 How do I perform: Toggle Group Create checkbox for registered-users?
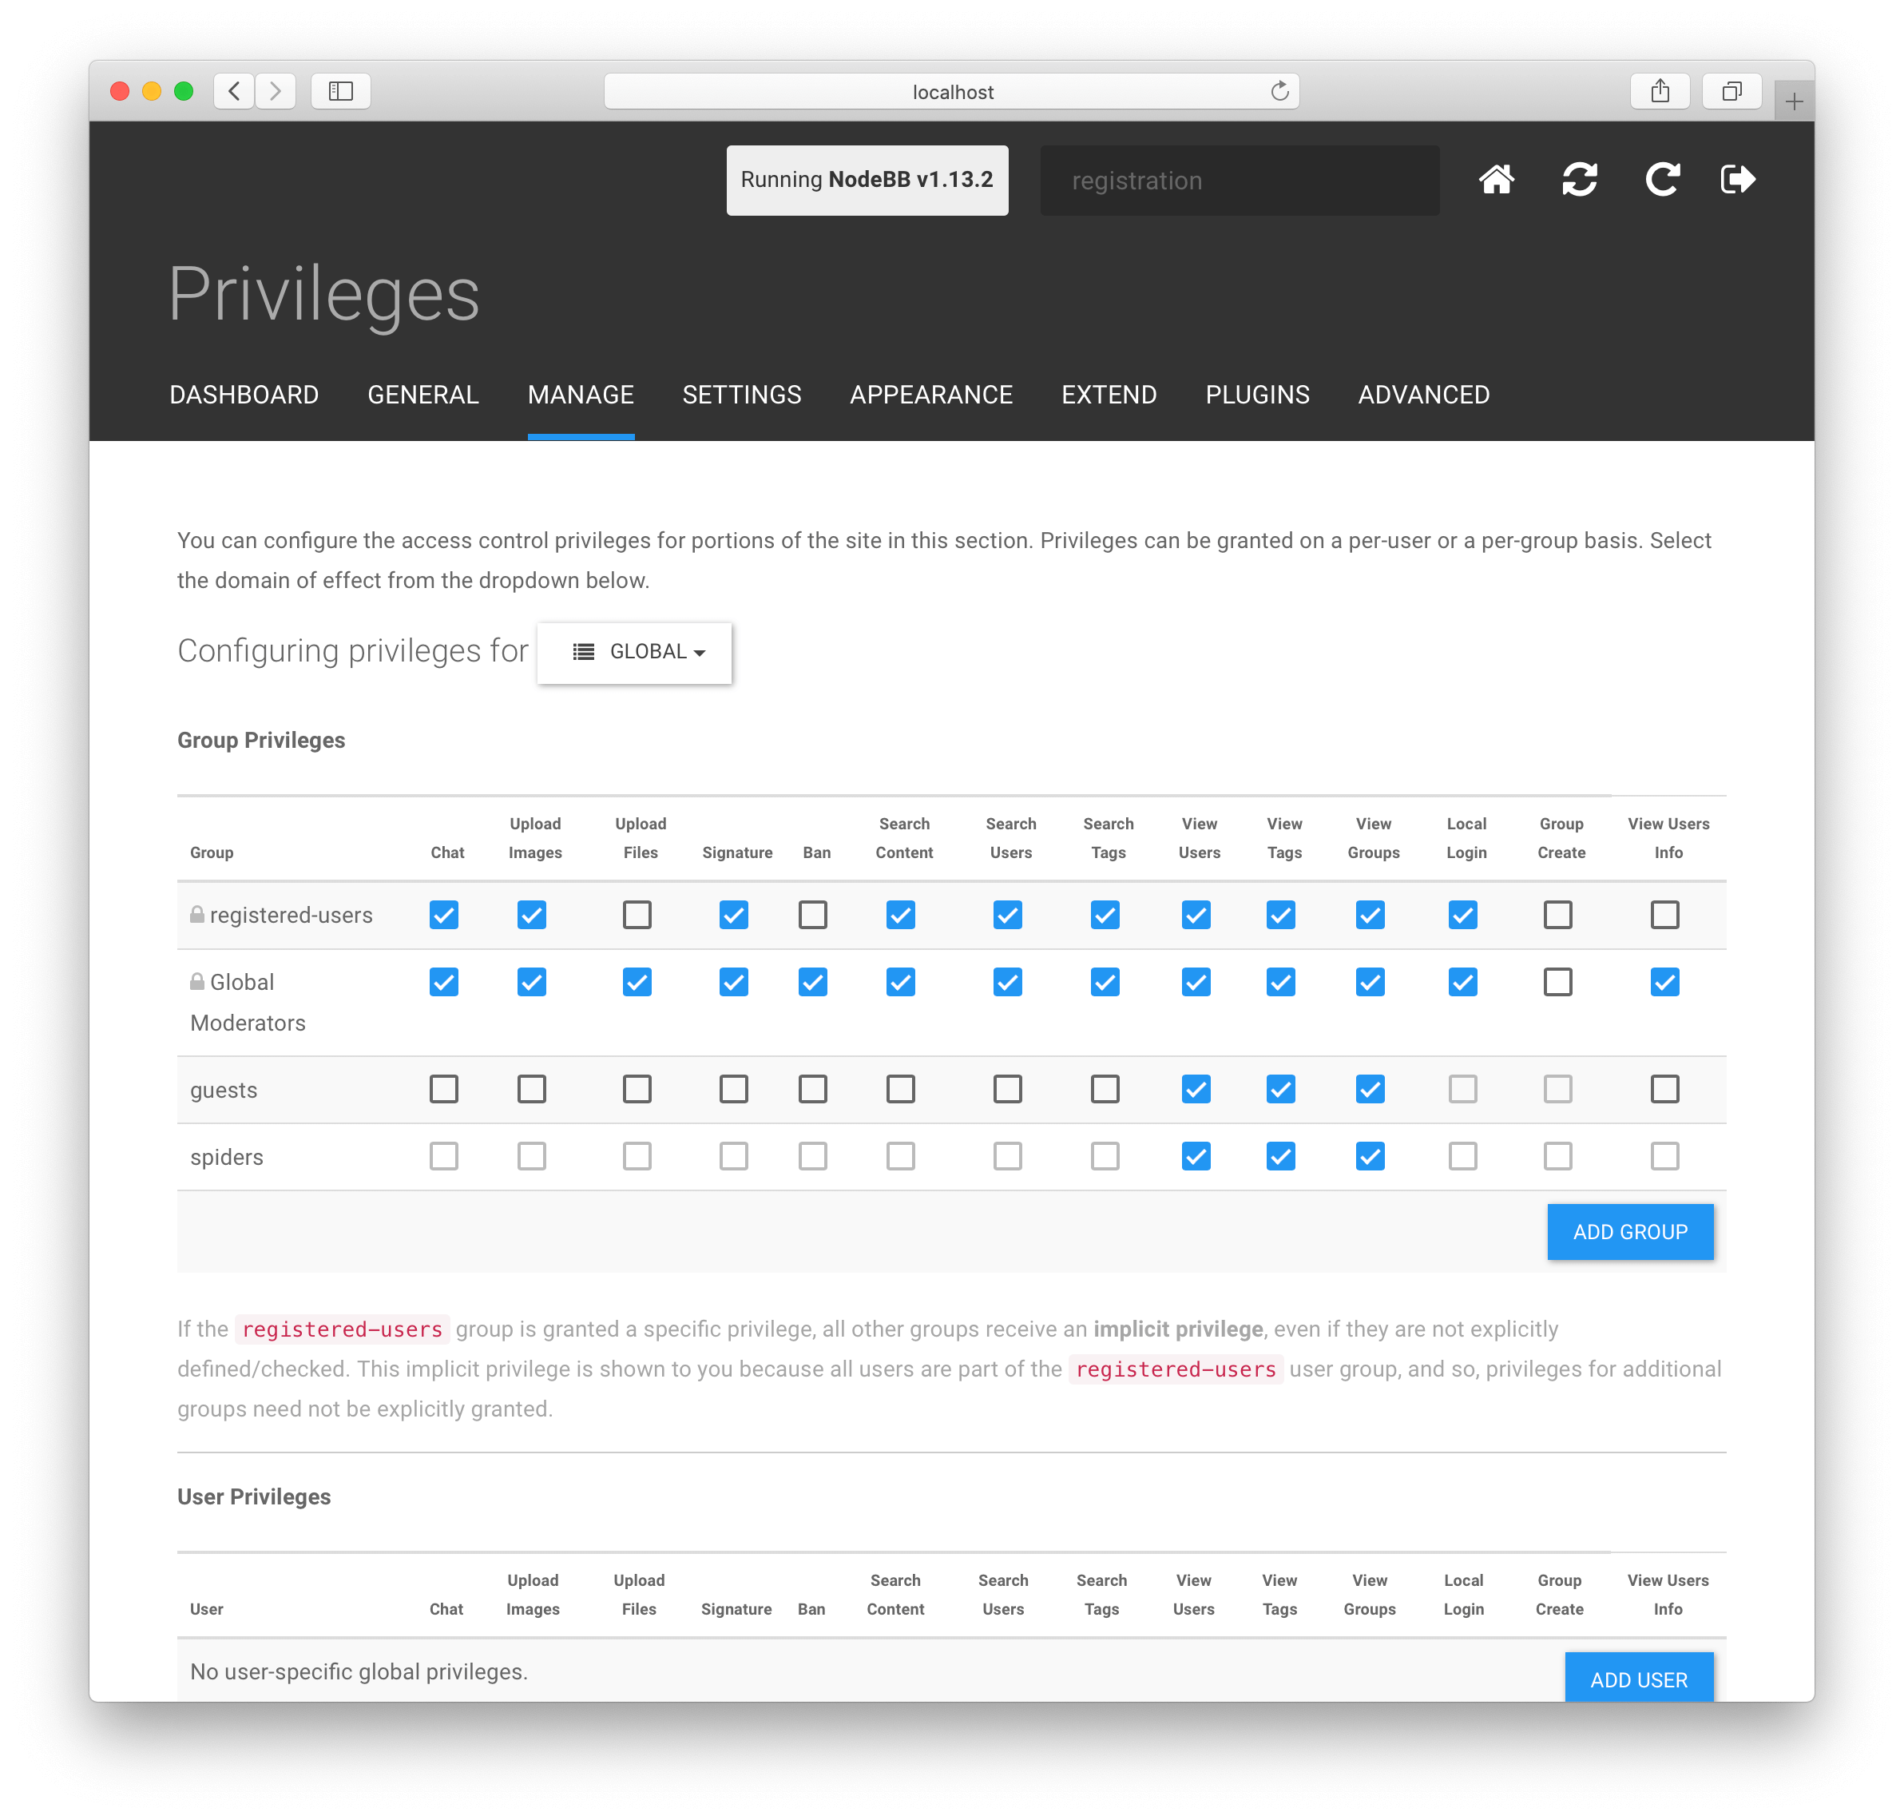pyautogui.click(x=1556, y=913)
